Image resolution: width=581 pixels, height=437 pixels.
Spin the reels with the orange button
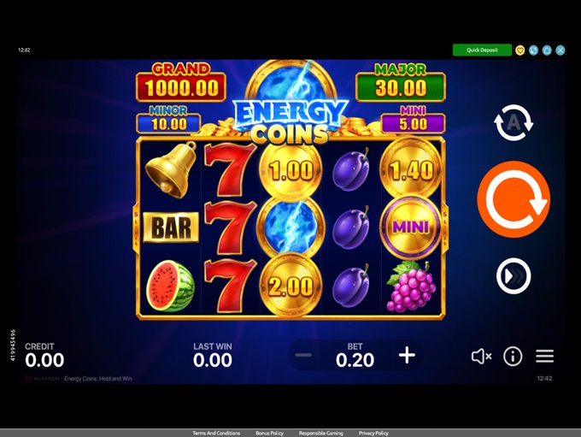(514, 199)
